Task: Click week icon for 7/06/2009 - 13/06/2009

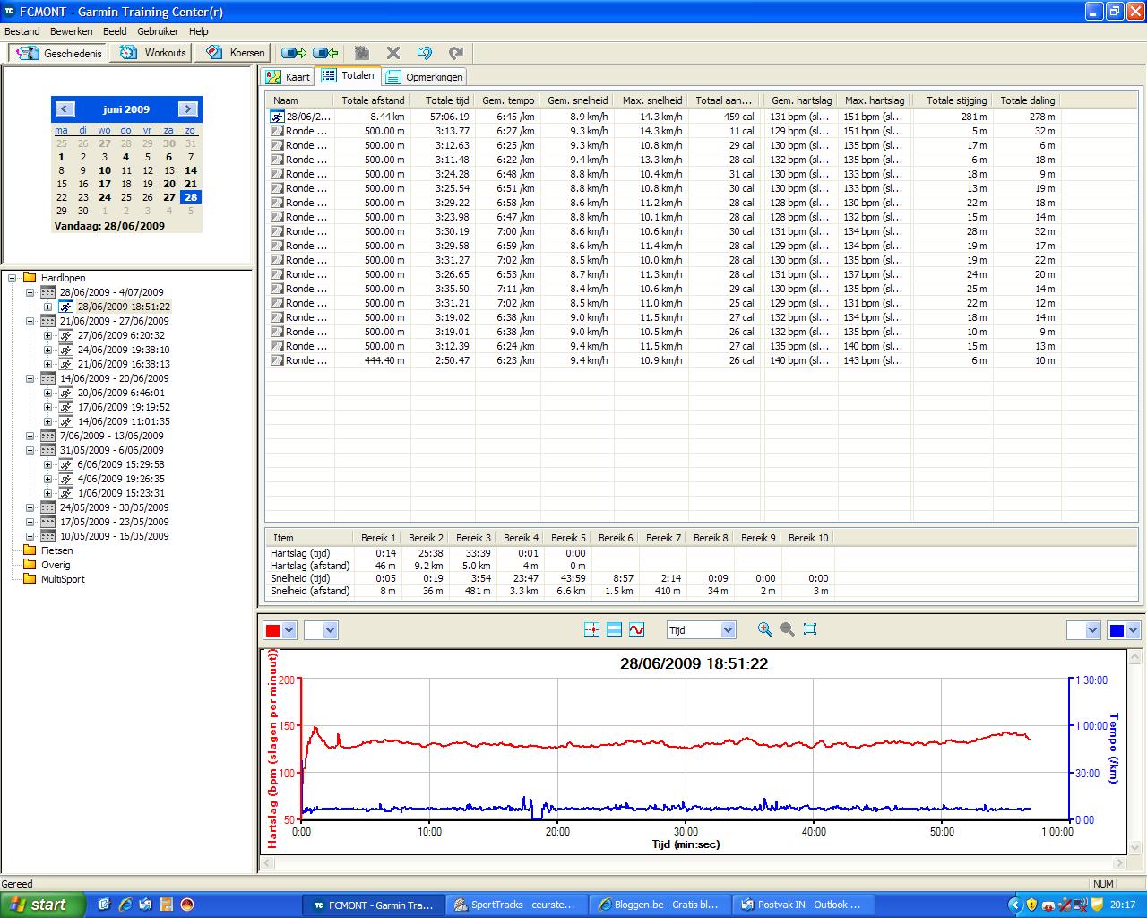Action: point(48,436)
